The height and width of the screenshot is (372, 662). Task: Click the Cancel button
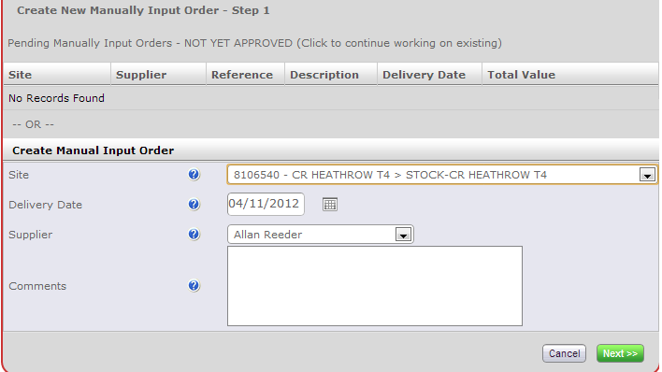click(564, 353)
